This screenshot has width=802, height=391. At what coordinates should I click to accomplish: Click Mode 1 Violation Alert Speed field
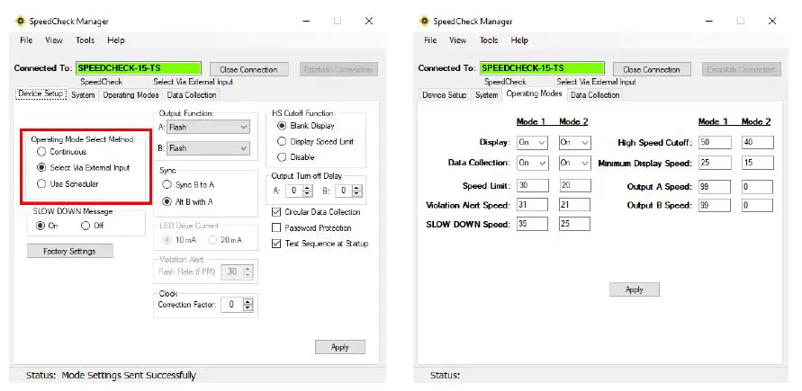tap(532, 205)
